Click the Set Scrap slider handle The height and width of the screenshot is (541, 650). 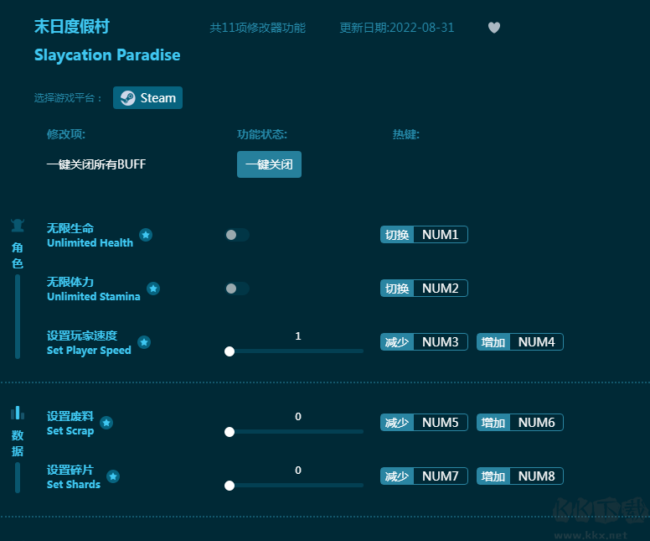[230, 432]
